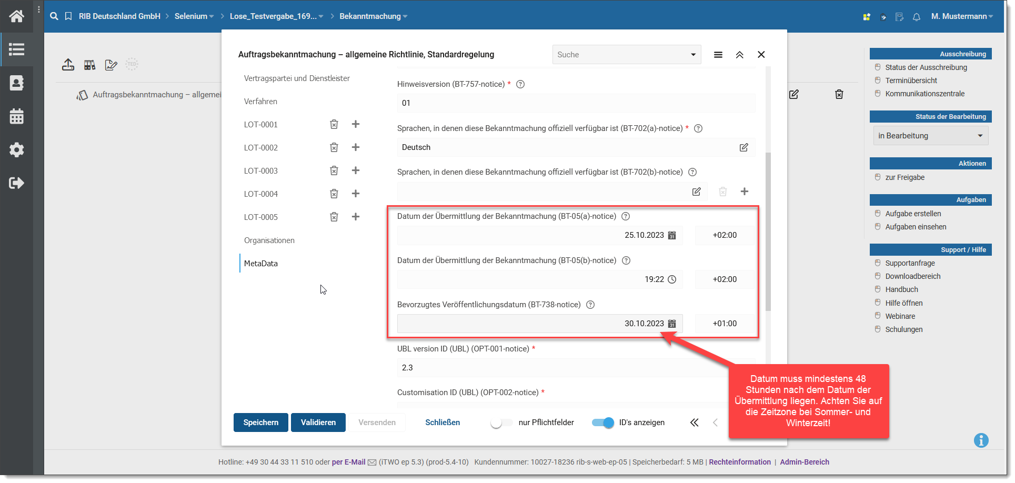Click the trash icon in the Bekanntmachung row
This screenshot has width=1015, height=483.
pyautogui.click(x=839, y=94)
